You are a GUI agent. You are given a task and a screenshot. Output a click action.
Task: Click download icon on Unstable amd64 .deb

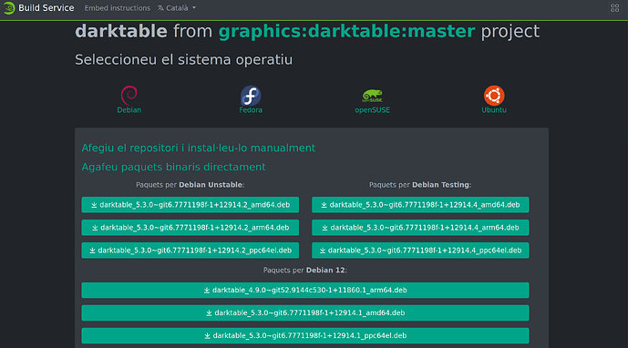(x=94, y=205)
